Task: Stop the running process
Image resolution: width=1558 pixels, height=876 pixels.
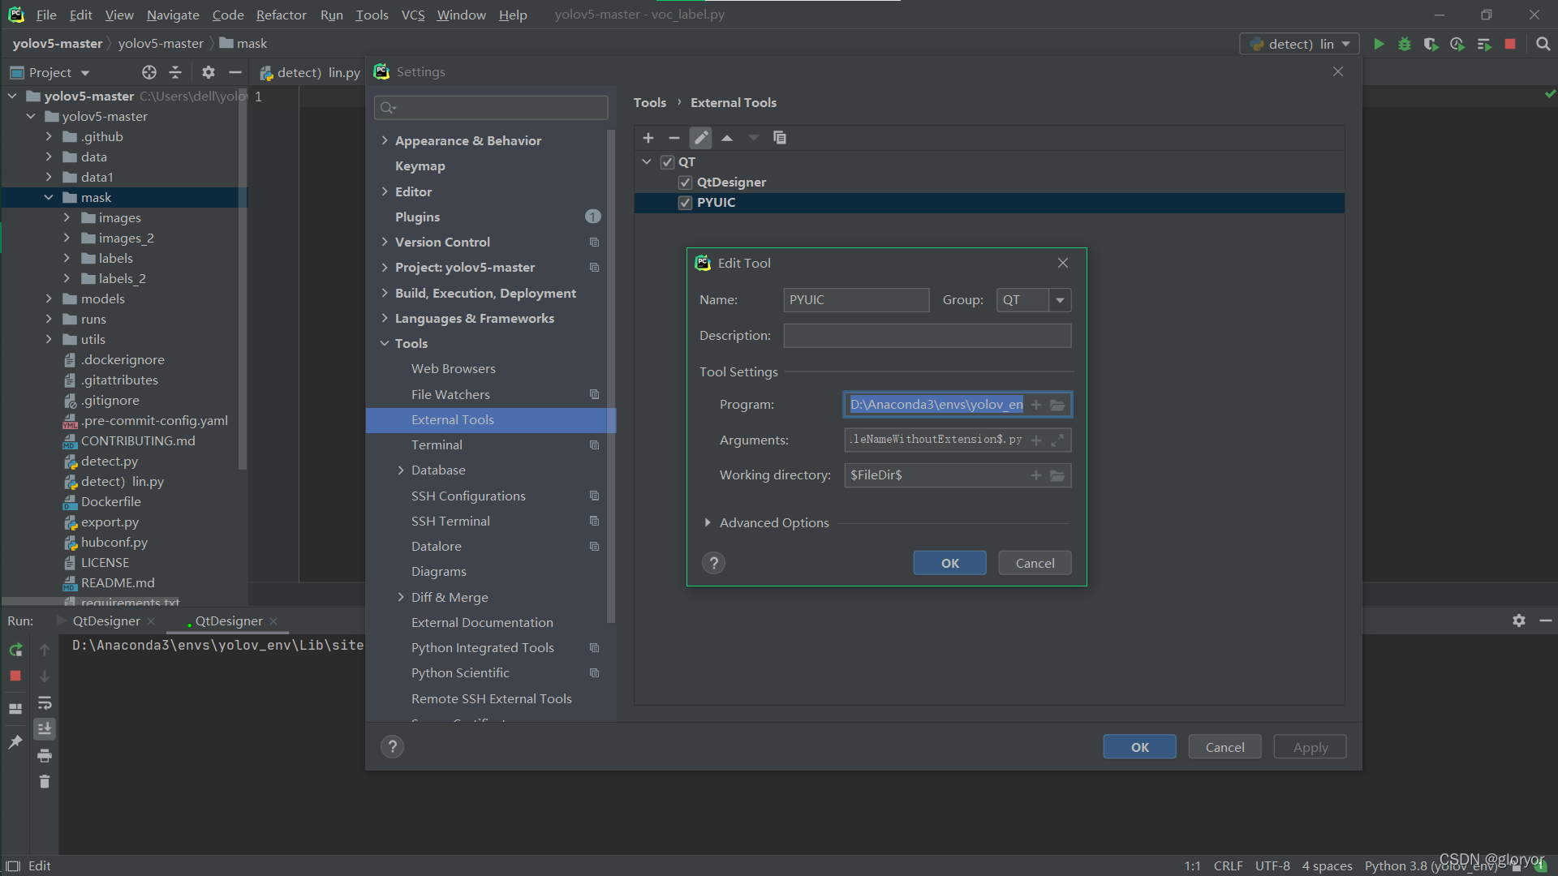Action: click(15, 676)
